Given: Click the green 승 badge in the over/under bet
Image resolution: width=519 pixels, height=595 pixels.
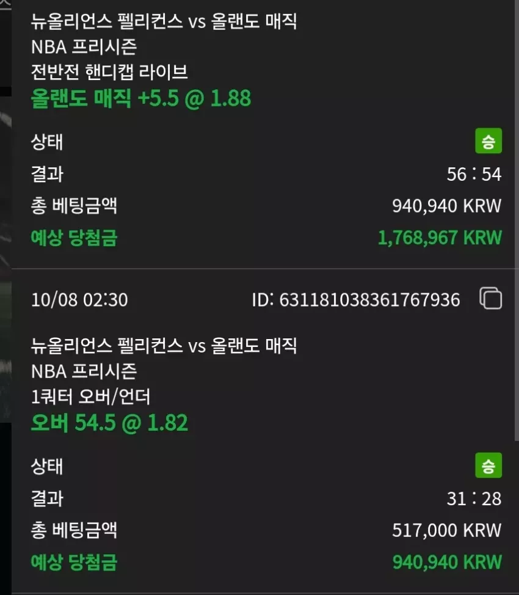Looking at the screenshot, I should pos(488,465).
